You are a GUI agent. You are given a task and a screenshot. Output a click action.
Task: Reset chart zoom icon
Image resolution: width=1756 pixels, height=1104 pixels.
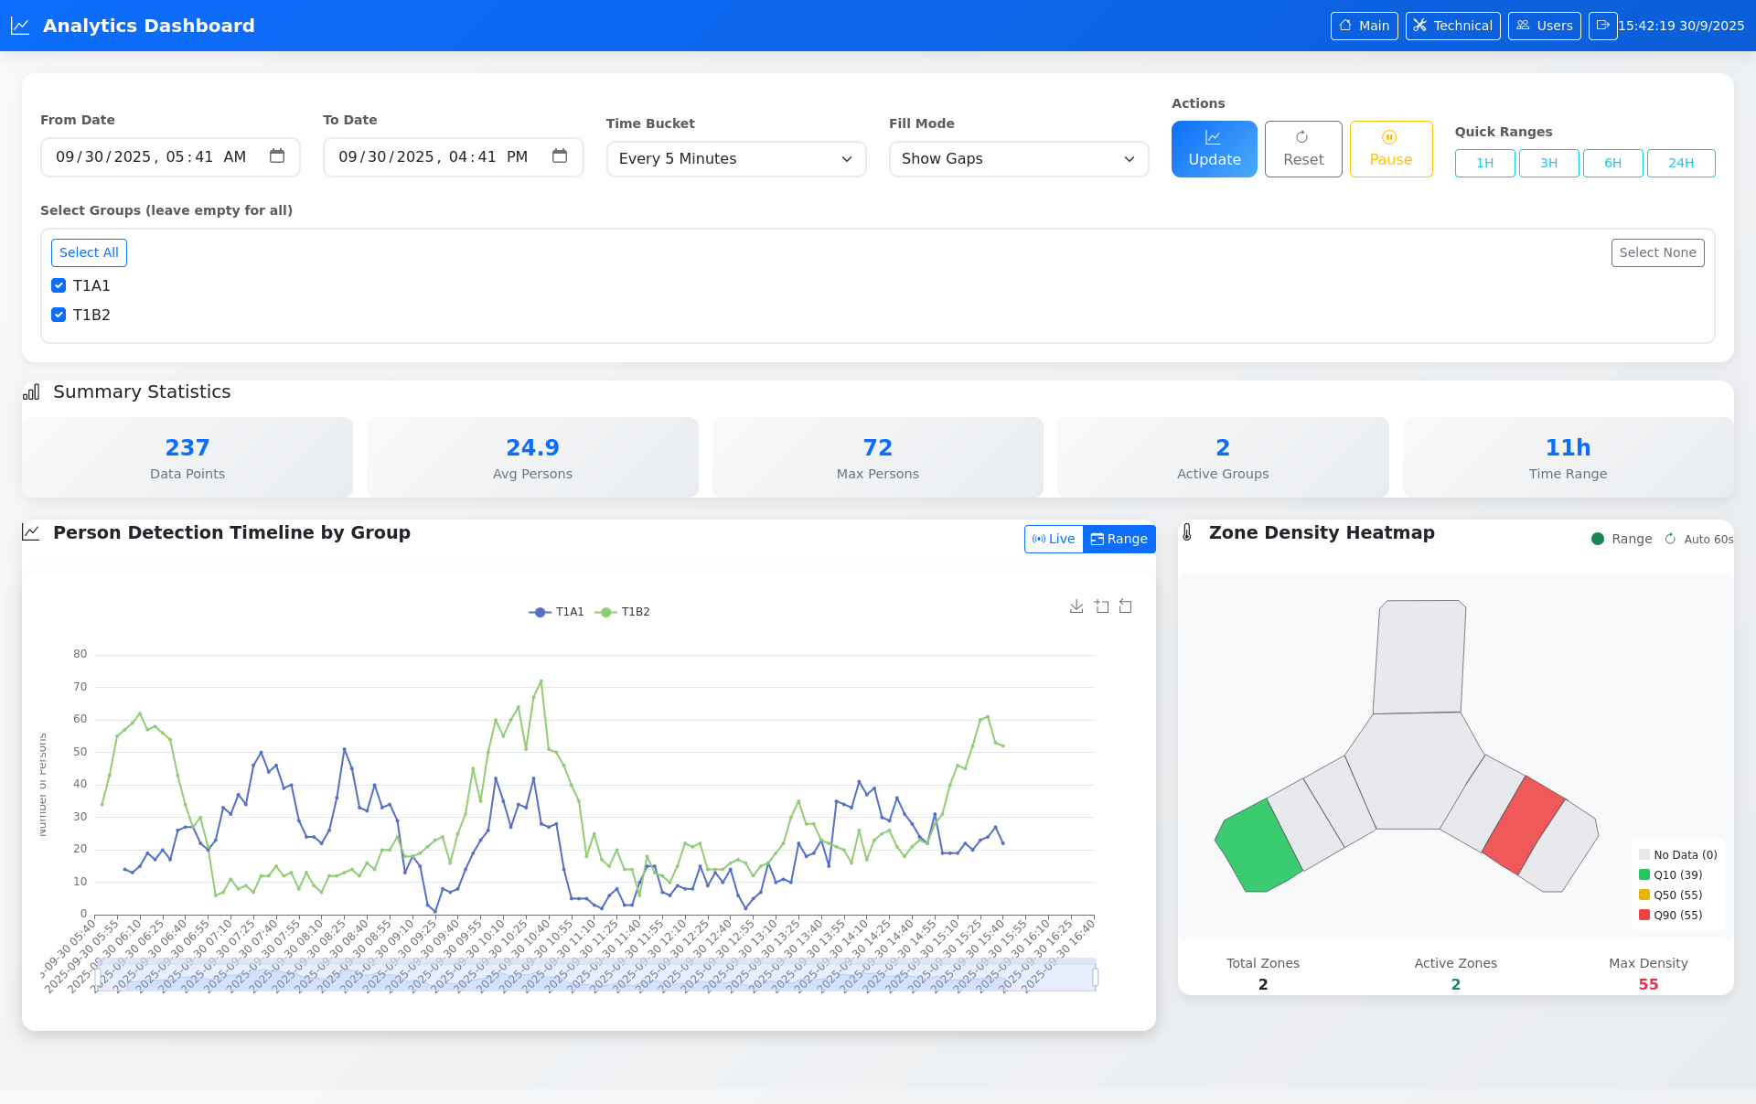point(1126,606)
